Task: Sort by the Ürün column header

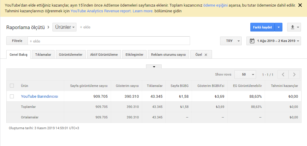Action: tap(25, 86)
